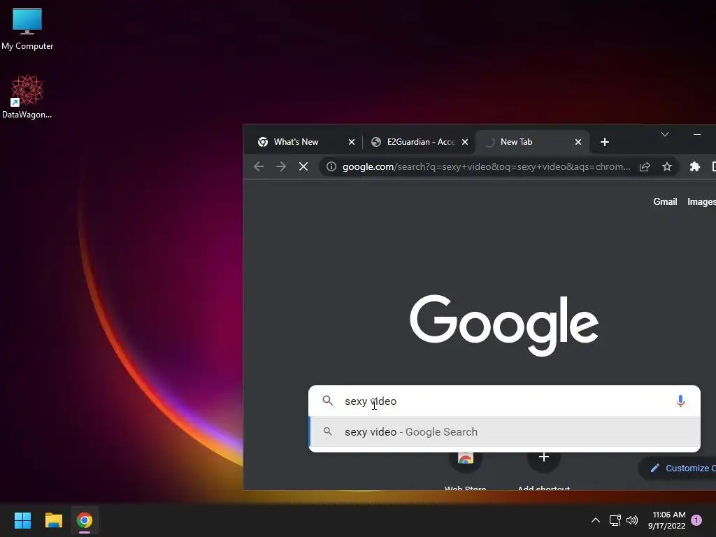Viewport: 716px width, 537px height.
Task: Click the Chrome back arrow
Action: point(259,166)
